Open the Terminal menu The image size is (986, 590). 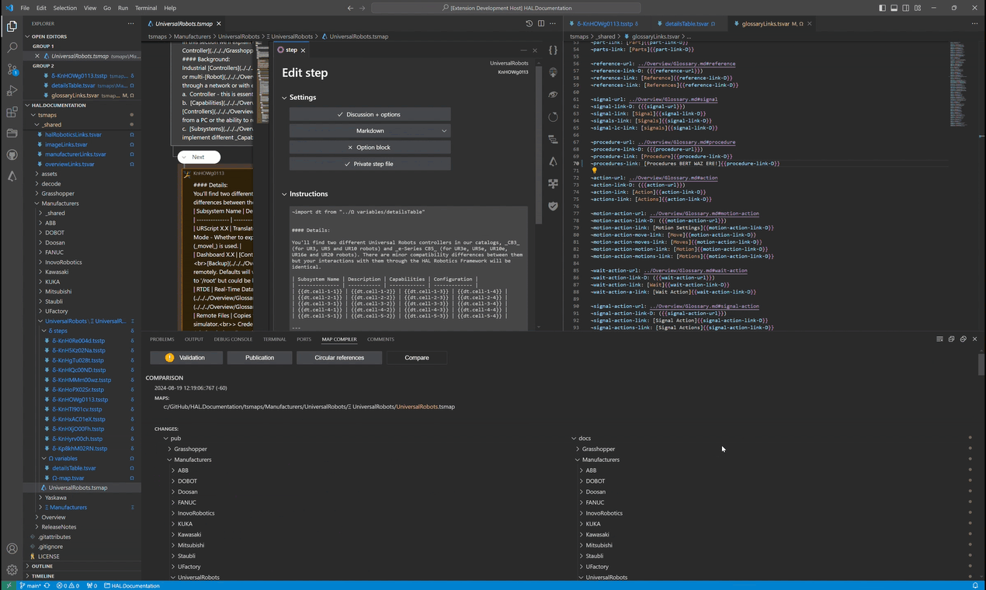(x=145, y=8)
